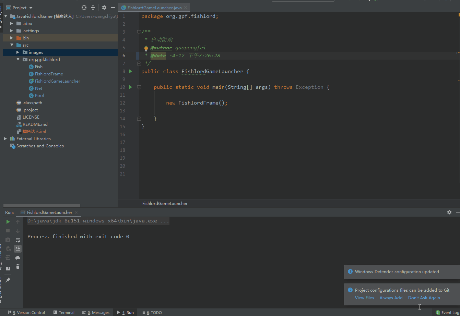Expand the images package
This screenshot has width=460, height=316.
tap(18, 52)
